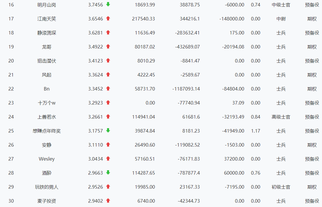The width and height of the screenshot is (322, 207).
Task: Click the 安静 nickname
Action: point(47,145)
